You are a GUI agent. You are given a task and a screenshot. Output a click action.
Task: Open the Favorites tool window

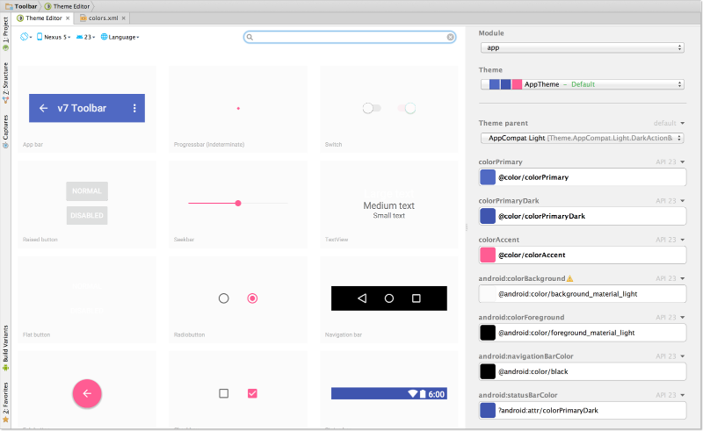[5, 402]
